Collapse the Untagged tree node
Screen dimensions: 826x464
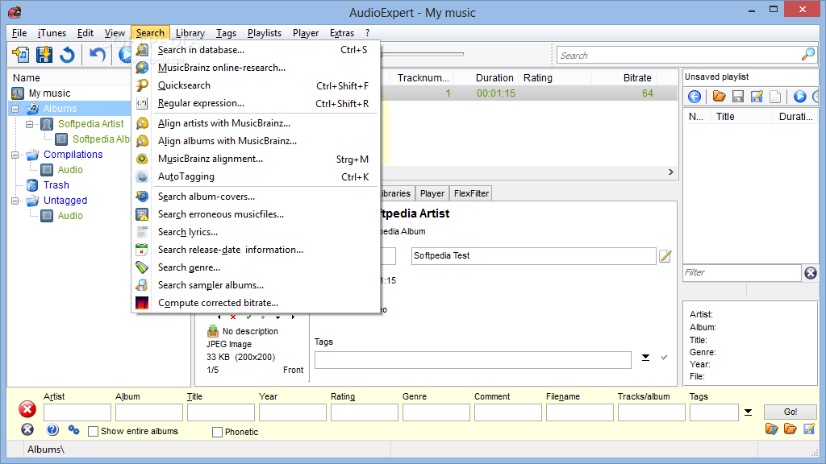[x=15, y=201]
